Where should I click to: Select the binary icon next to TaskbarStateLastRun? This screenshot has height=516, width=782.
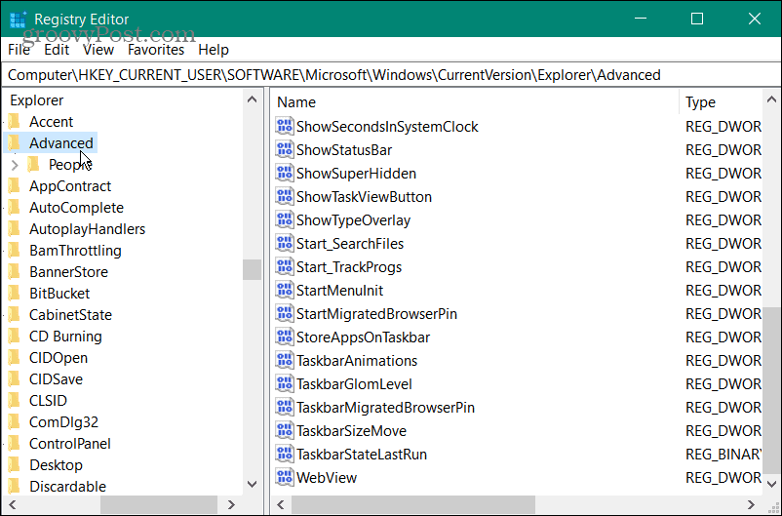pos(285,455)
